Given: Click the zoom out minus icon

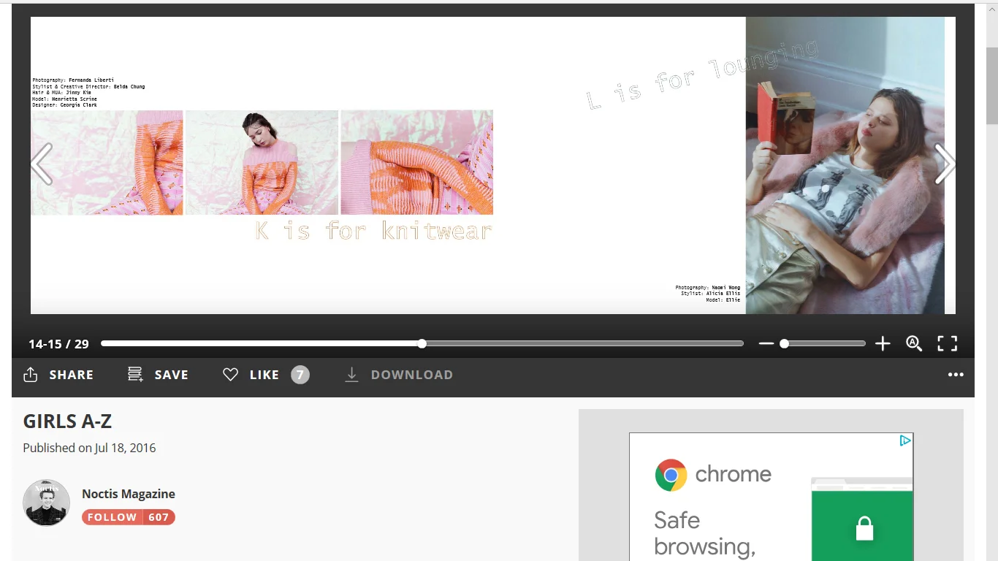Looking at the screenshot, I should [766, 343].
